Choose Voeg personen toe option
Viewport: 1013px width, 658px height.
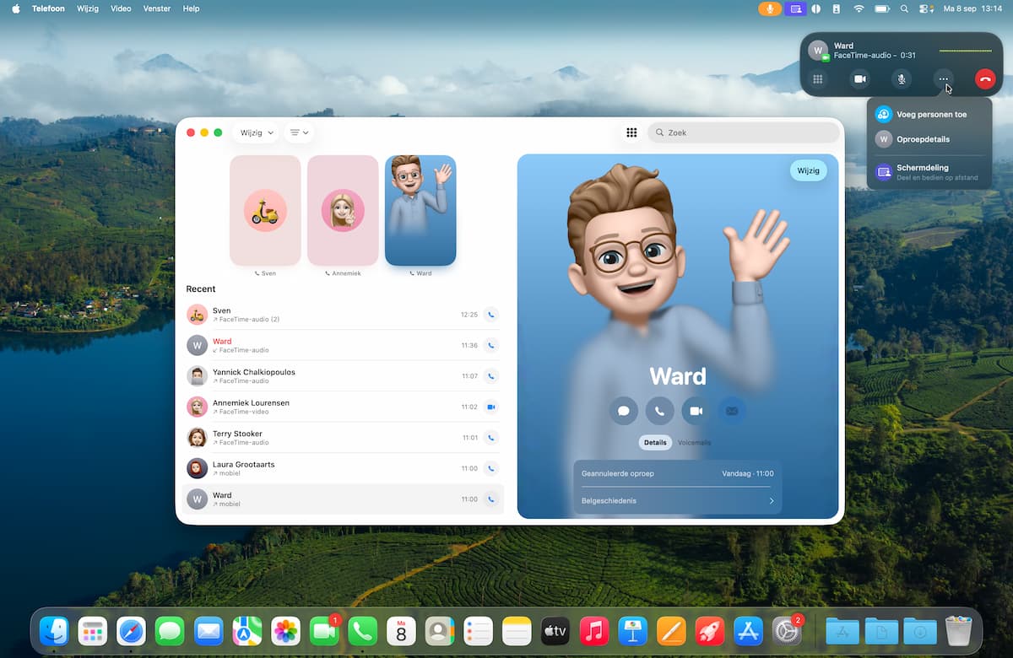pos(930,114)
